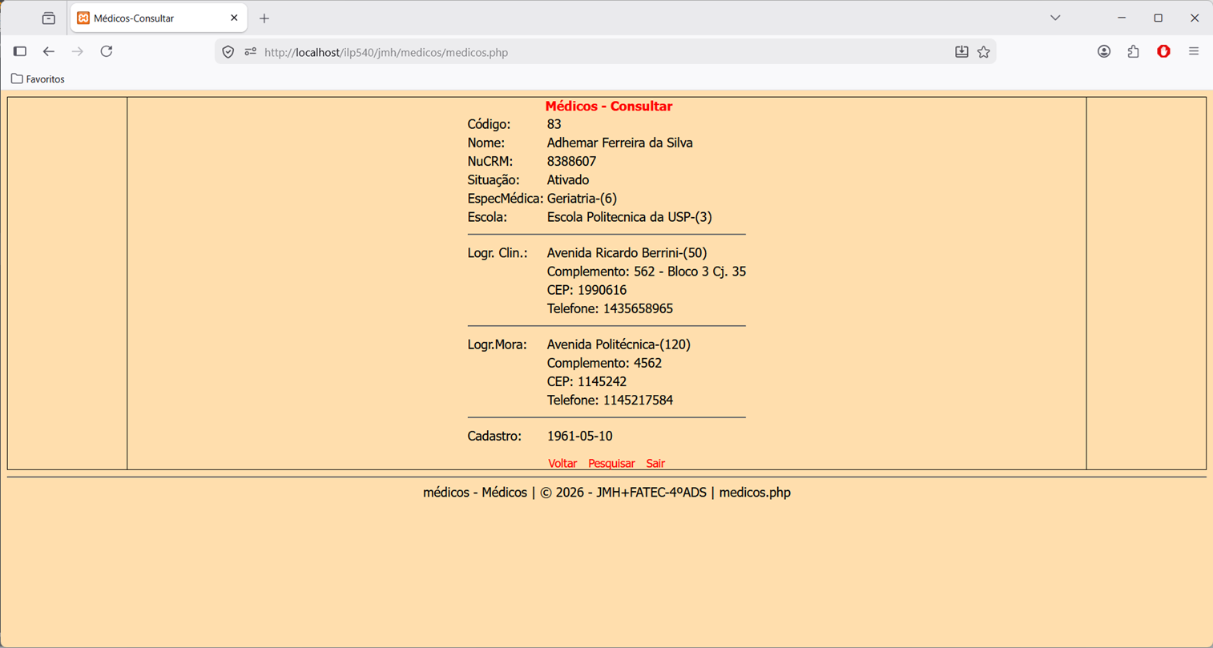Click Escola Politecnica da USP-(3) text
Image resolution: width=1213 pixels, height=648 pixels.
(x=630, y=216)
